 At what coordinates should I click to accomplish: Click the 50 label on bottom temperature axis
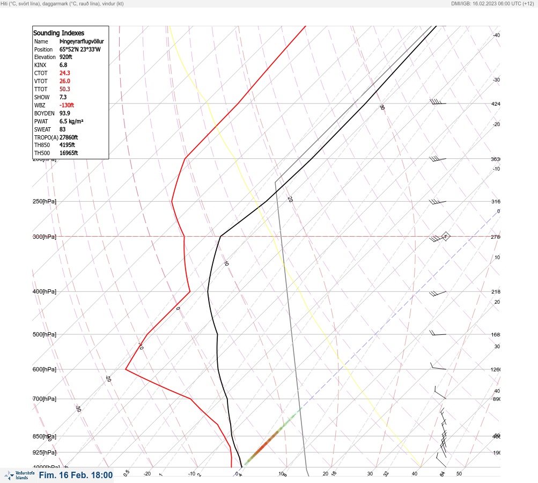point(459,474)
